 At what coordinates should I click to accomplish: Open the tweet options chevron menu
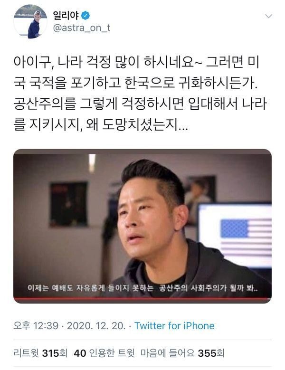click(x=268, y=16)
